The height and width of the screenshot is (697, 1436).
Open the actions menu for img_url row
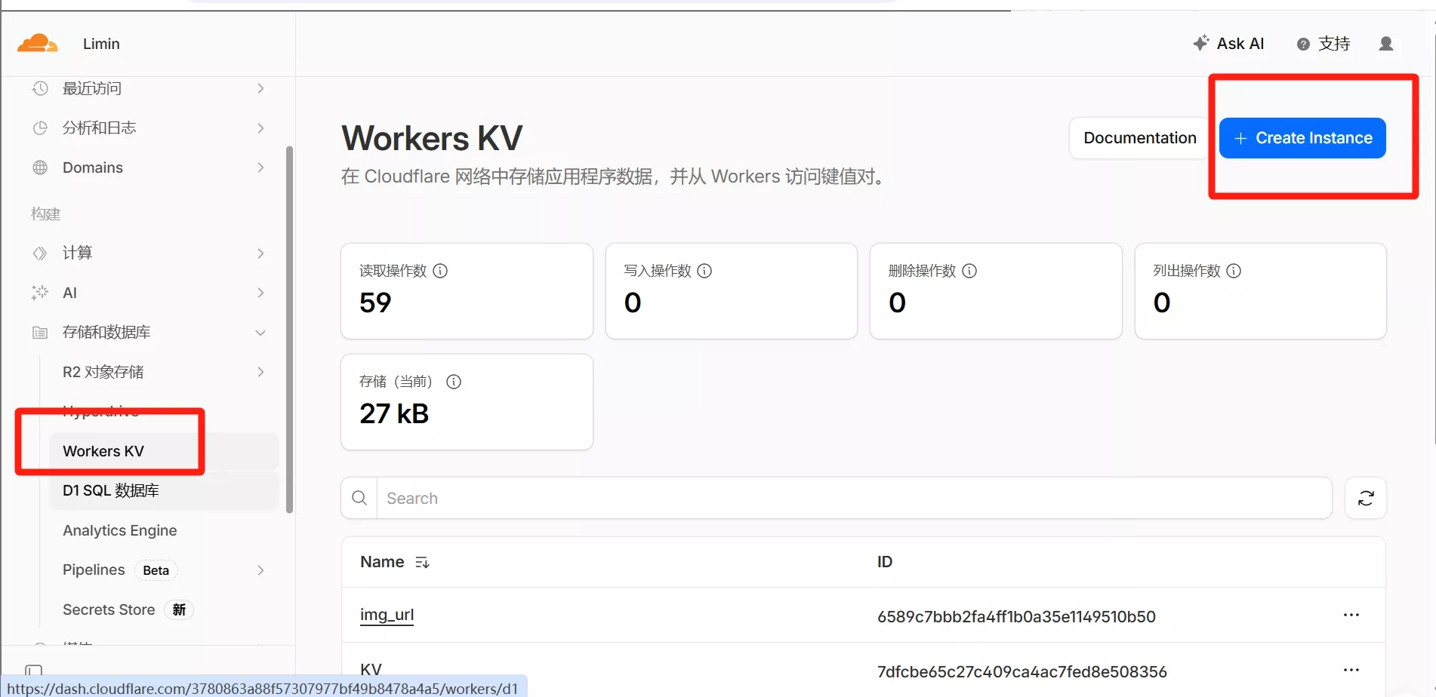coord(1351,616)
